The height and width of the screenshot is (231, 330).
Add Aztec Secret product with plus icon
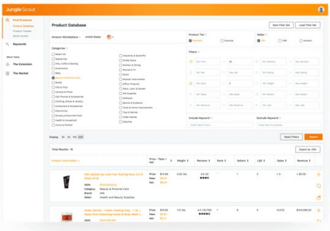coord(318,210)
